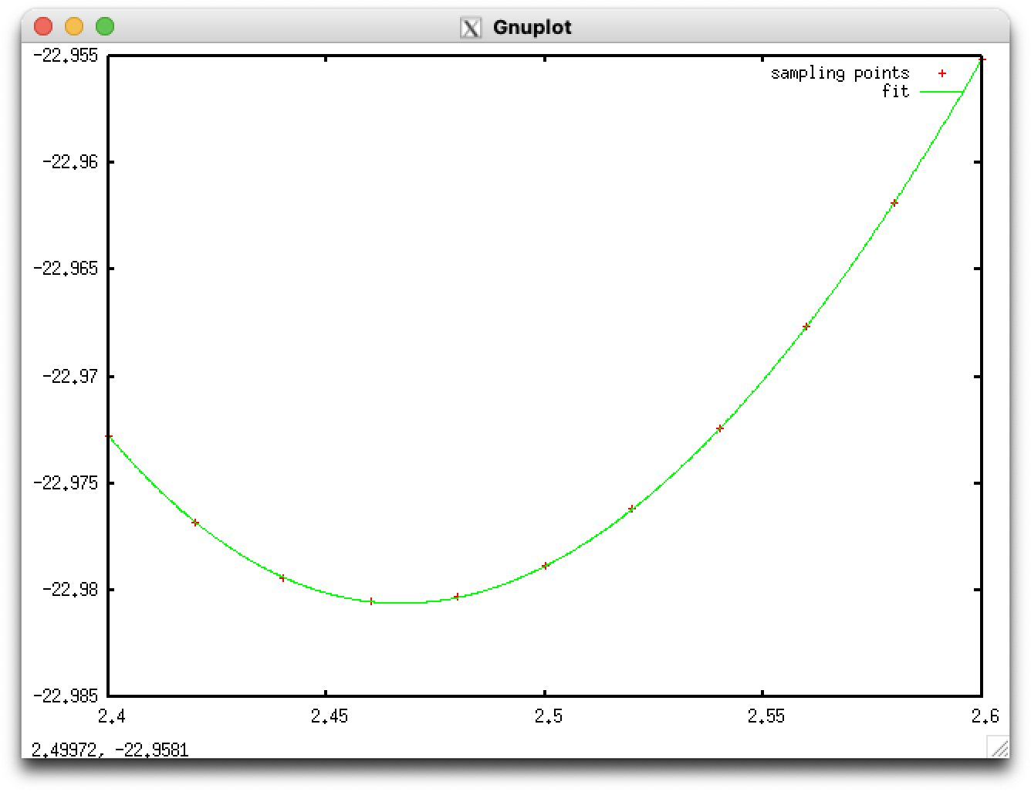
Task: Click the red plus marker in legend
Action: click(941, 73)
